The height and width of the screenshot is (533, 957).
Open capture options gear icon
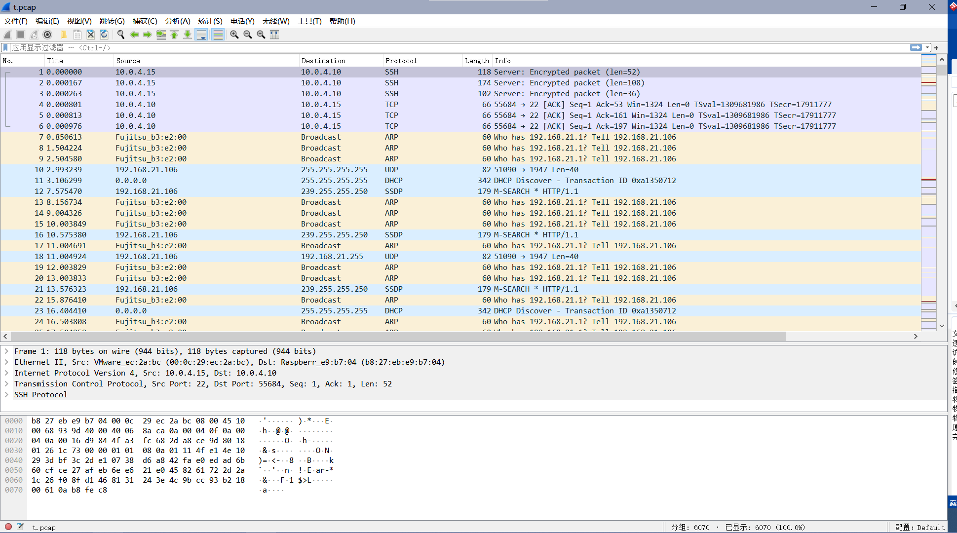[x=47, y=35]
